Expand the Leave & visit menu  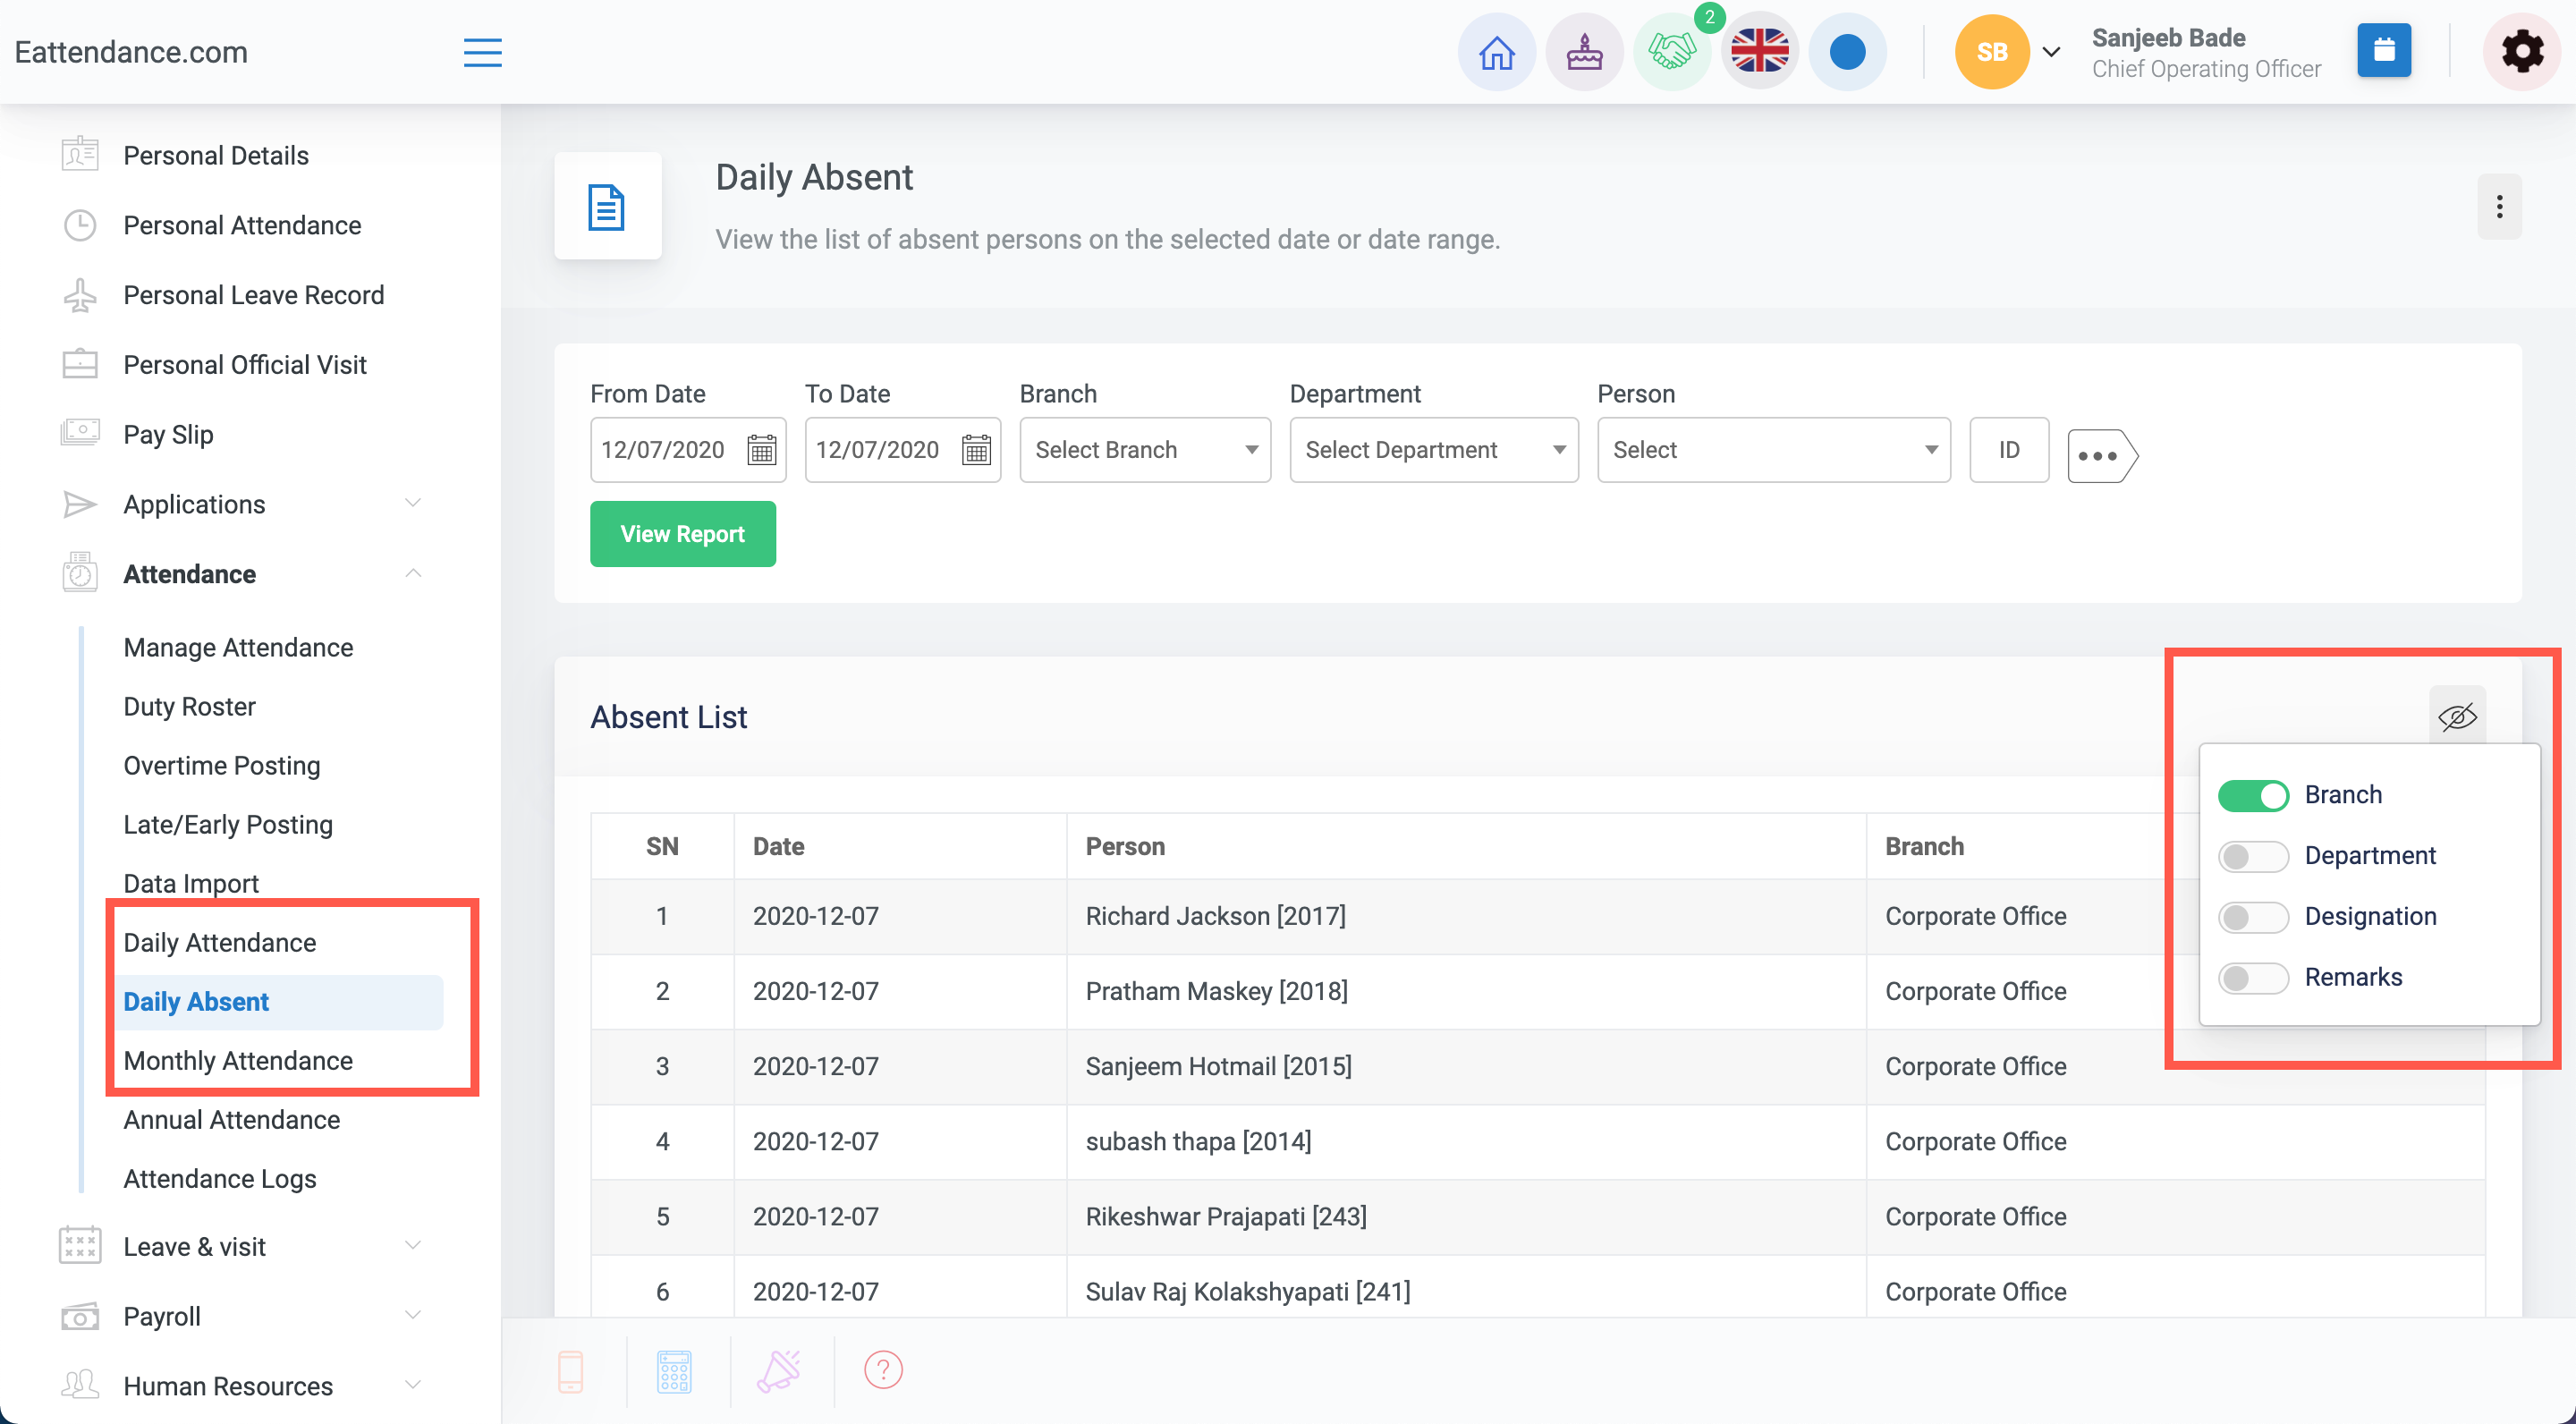[413, 1245]
